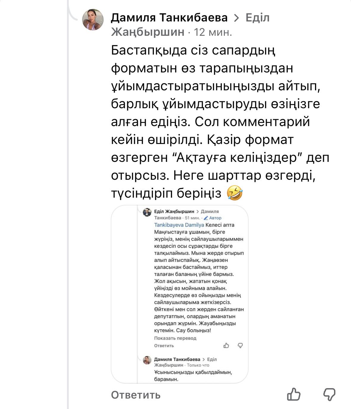
Task: Click the large thumbs-down icon at bottom right
Action: [x=329, y=395]
